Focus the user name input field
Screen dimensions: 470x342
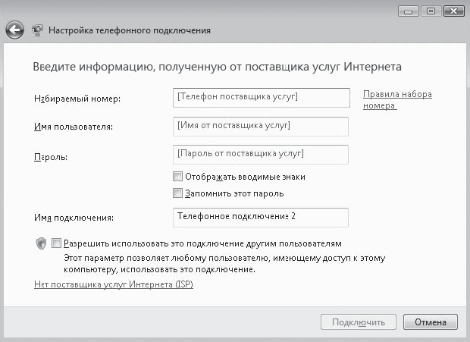click(261, 126)
